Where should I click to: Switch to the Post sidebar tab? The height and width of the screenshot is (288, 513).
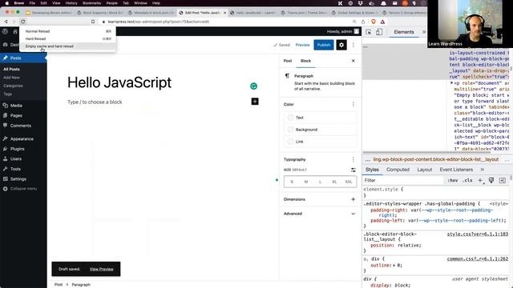click(288, 61)
